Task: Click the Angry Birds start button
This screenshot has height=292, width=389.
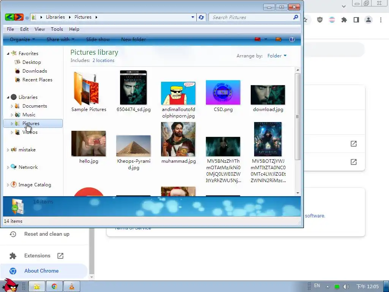Action: tap(9, 285)
